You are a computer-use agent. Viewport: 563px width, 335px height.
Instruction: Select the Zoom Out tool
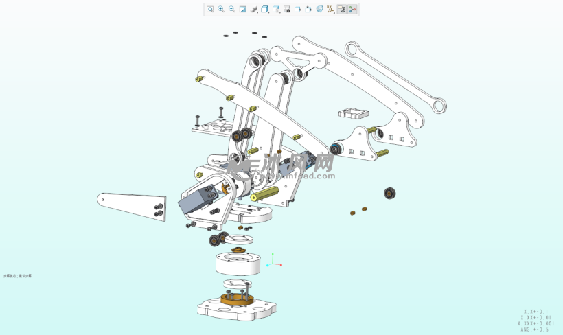point(232,10)
